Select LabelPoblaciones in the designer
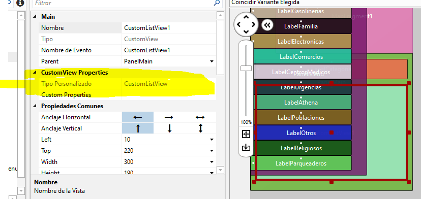The width and height of the screenshot is (421, 199). pyautogui.click(x=300, y=118)
